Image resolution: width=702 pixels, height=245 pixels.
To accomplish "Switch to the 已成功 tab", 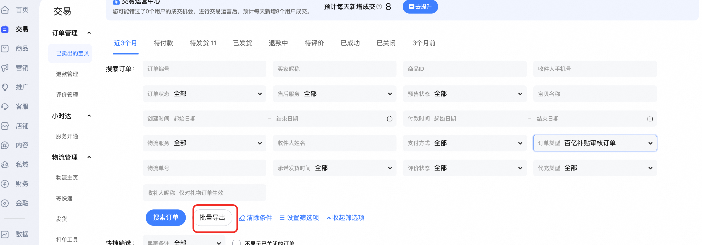I will (350, 43).
